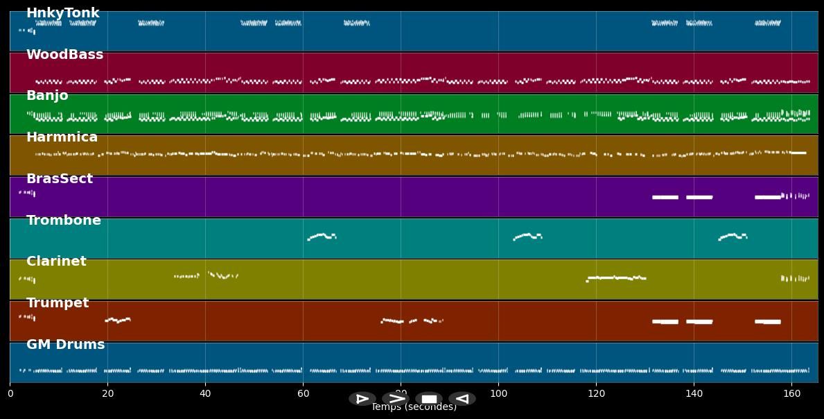Click the BrasSect track name
The width and height of the screenshot is (824, 419).
pyautogui.click(x=59, y=179)
